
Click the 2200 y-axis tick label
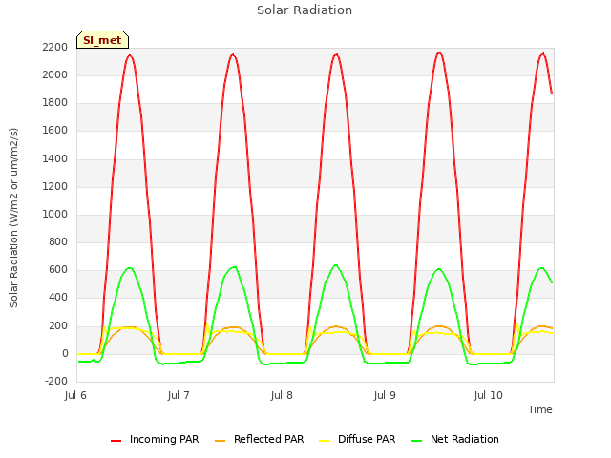point(55,47)
